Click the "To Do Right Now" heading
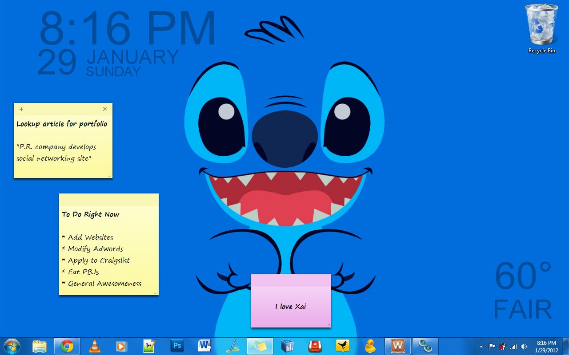This screenshot has width=569, height=355. (90, 214)
